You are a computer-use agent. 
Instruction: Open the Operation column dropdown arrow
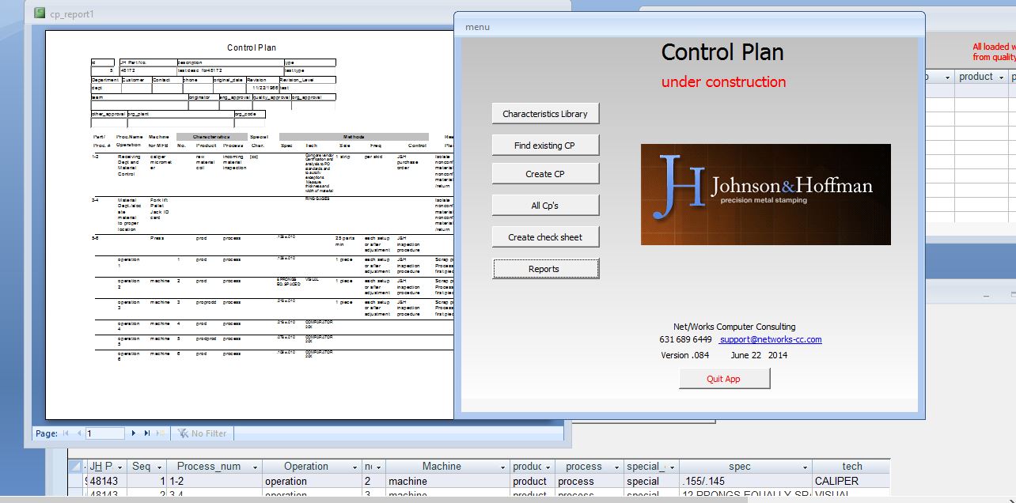pyautogui.click(x=354, y=467)
